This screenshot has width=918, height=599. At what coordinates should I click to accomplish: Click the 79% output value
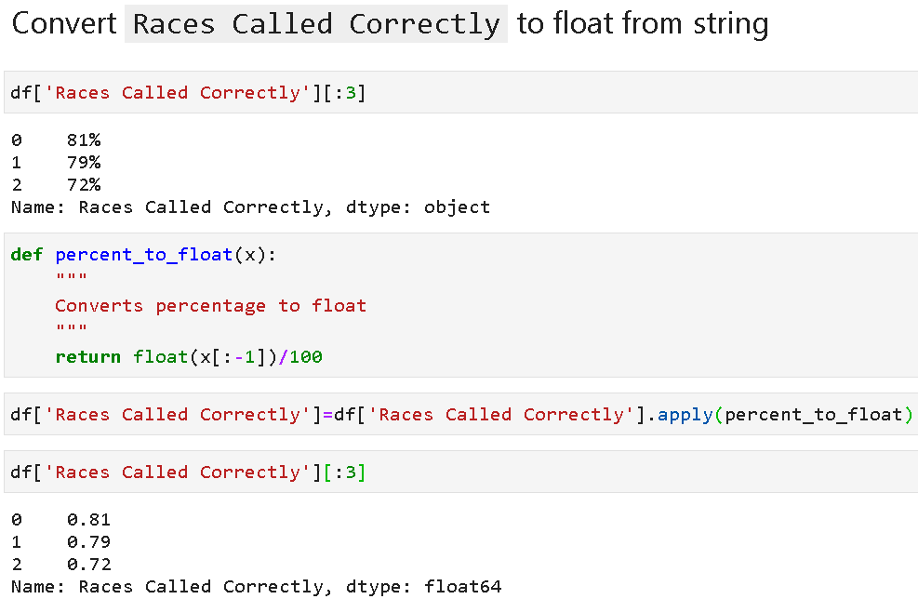pos(83,163)
